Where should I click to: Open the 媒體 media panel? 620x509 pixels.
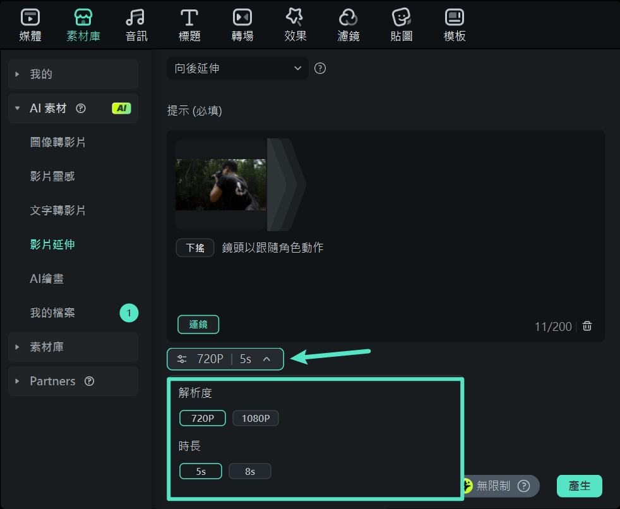[x=29, y=24]
